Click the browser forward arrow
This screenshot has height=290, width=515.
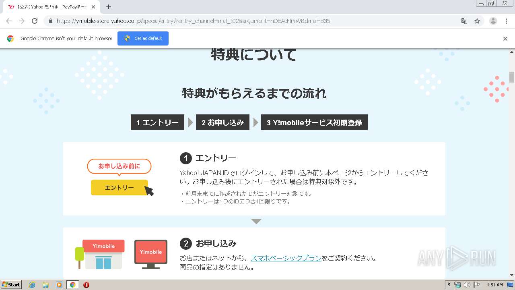coord(22,21)
